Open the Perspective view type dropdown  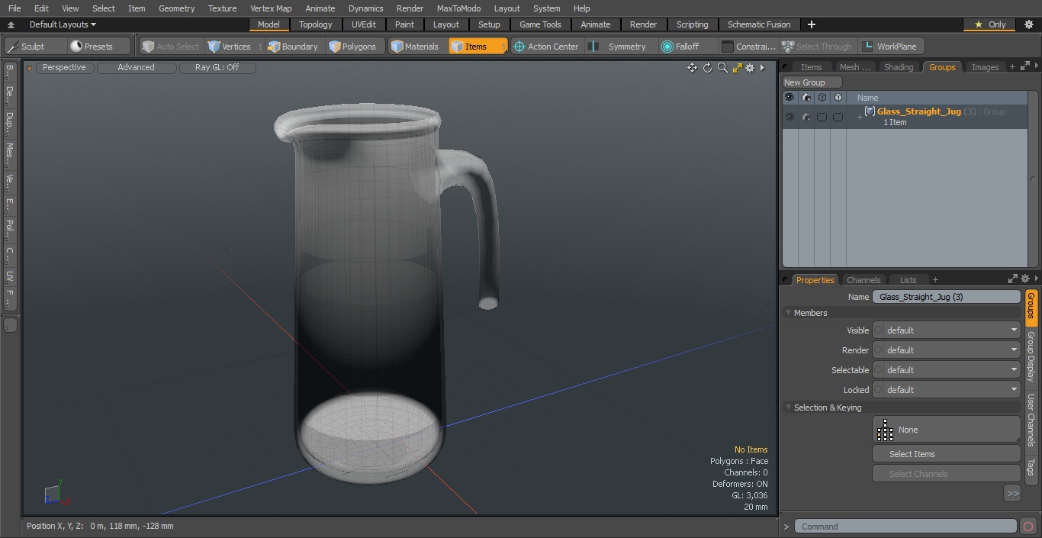point(64,68)
